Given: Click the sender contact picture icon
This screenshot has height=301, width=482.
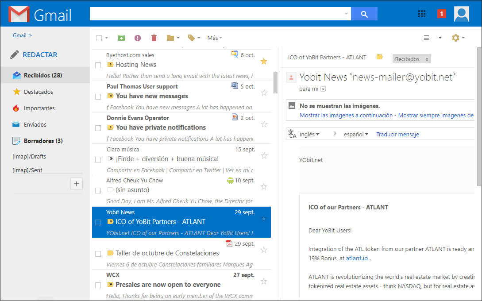Looking at the screenshot, I should pos(291,77).
